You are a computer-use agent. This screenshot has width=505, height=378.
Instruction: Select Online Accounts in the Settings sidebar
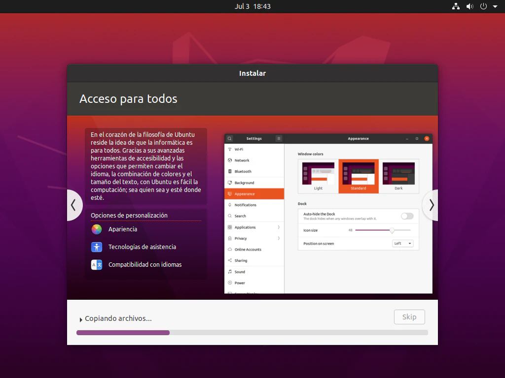[x=254, y=250]
